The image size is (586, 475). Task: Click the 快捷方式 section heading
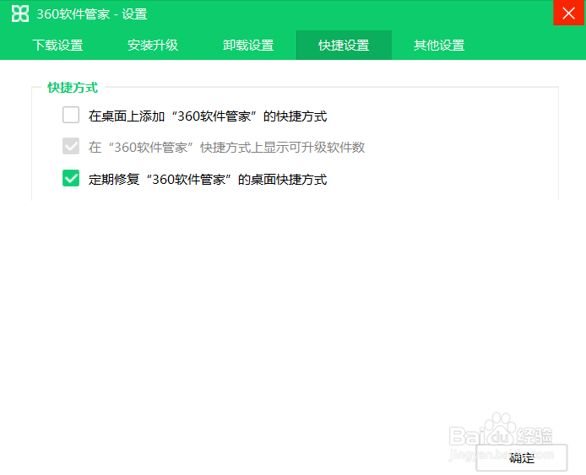(73, 88)
